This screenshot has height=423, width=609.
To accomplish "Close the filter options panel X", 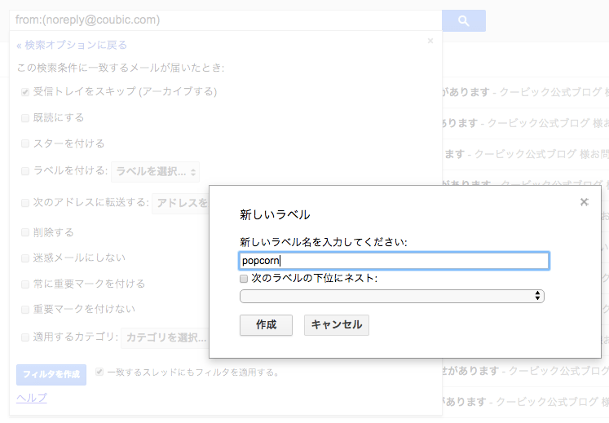I will click(430, 41).
